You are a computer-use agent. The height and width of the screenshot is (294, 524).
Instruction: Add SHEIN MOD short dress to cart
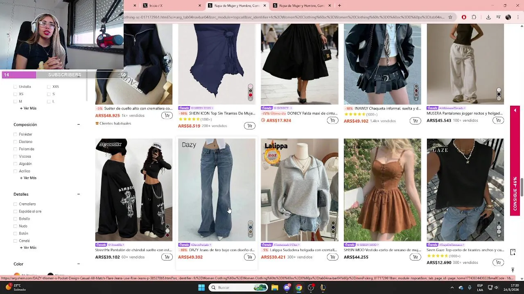(415, 257)
